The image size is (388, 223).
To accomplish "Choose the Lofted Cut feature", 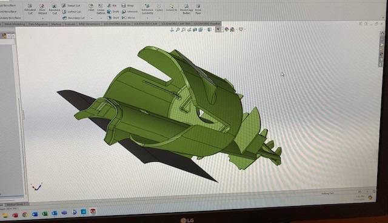I will [72, 12].
